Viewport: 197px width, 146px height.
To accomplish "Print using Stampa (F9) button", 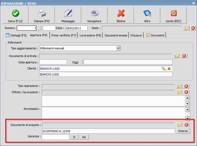I will (x=42, y=15).
